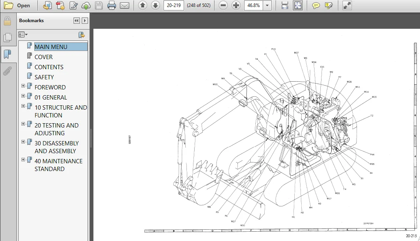The height and width of the screenshot is (241, 420).
Task: Click the MAIN MENU bookmark icon
Action: pos(30,46)
